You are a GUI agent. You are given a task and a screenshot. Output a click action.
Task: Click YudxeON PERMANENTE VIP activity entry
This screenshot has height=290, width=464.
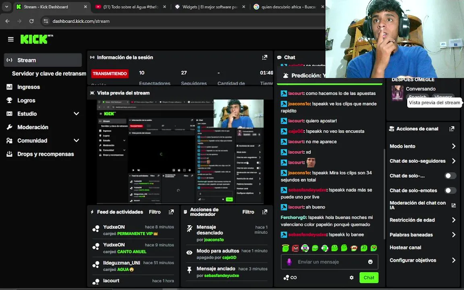(133, 230)
